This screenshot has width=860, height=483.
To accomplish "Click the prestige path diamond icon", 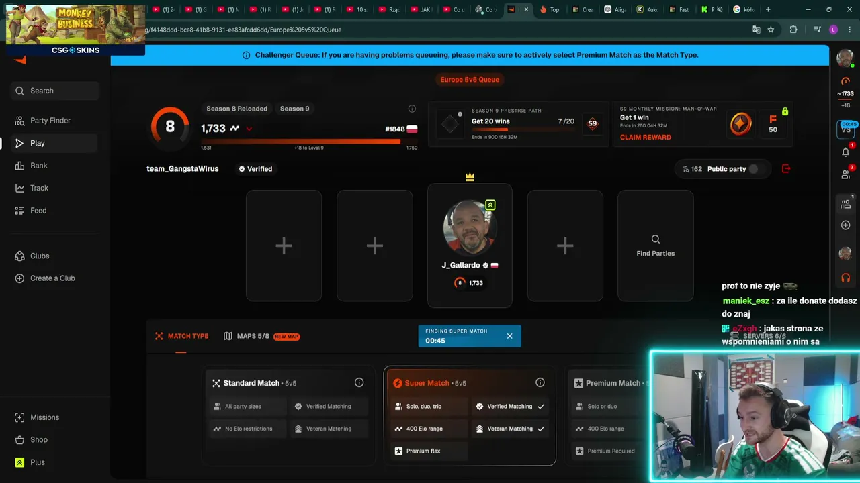I will 449,123.
